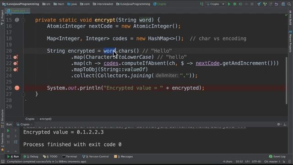This screenshot has height=165, width=293.
Task: Open the Ant Build side panel
Action: click(290, 18)
